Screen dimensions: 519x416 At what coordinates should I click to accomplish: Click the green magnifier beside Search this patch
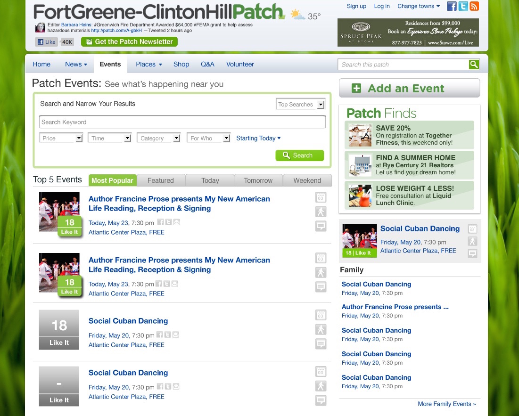(x=474, y=64)
